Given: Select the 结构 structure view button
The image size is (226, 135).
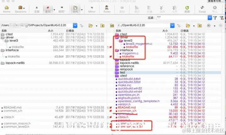Looking at the screenshot, I should pos(75,9).
